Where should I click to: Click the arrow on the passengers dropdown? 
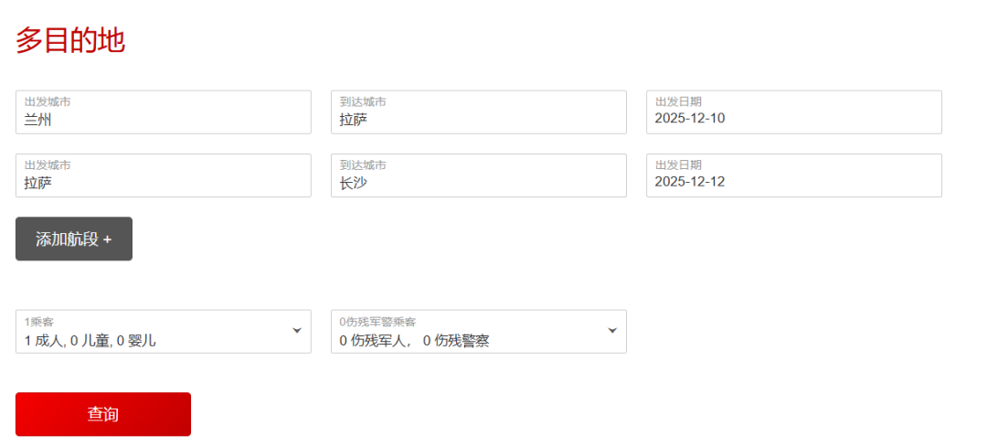pyautogui.click(x=297, y=330)
